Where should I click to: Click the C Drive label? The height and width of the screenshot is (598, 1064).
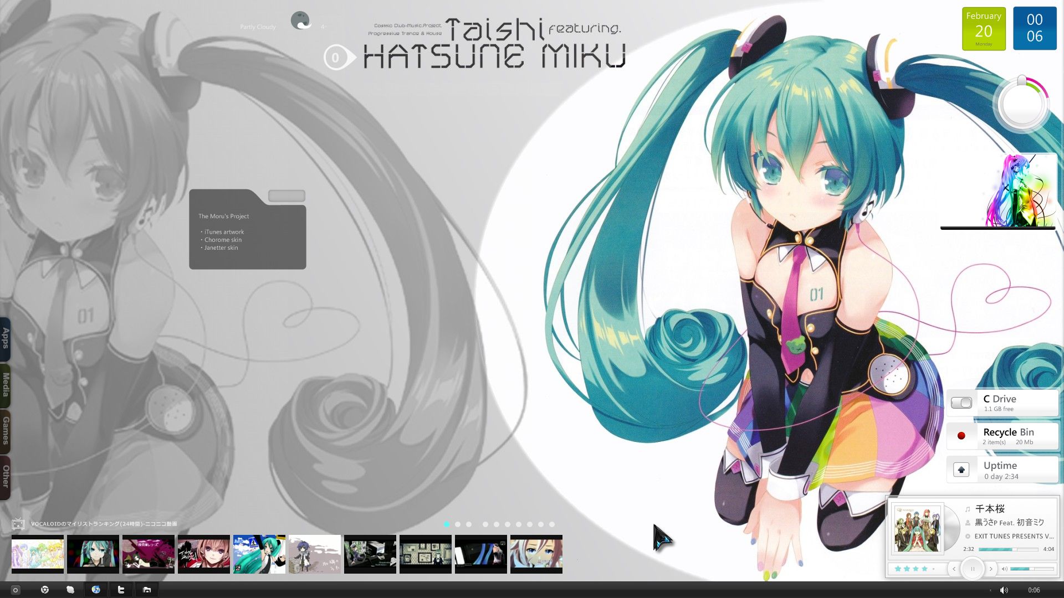(x=1000, y=399)
